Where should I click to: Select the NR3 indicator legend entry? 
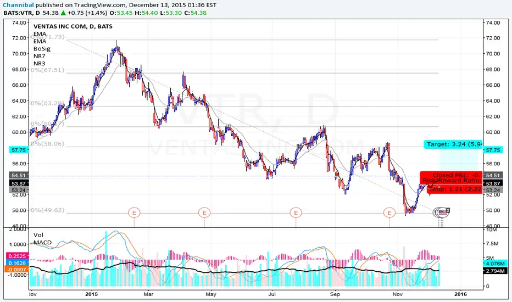click(x=39, y=64)
